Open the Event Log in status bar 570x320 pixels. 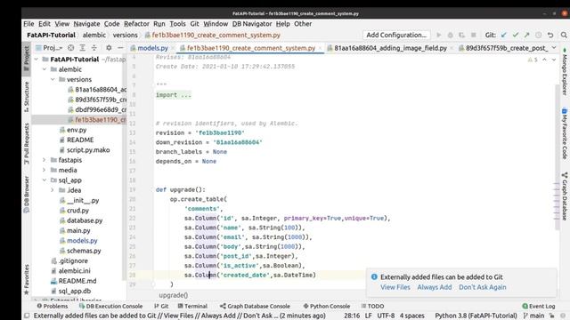pos(539,306)
